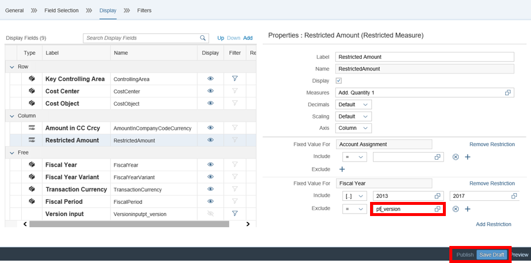Viewport: 531px width, 263px height.
Task: Go to the Field Selection step
Action: click(61, 11)
